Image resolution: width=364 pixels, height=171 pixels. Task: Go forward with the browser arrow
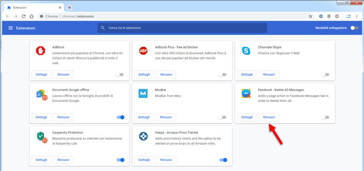16,16
